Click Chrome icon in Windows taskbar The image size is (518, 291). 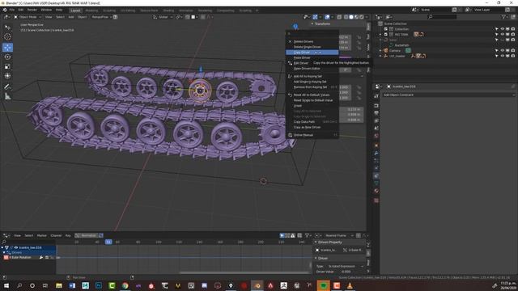pos(125,285)
